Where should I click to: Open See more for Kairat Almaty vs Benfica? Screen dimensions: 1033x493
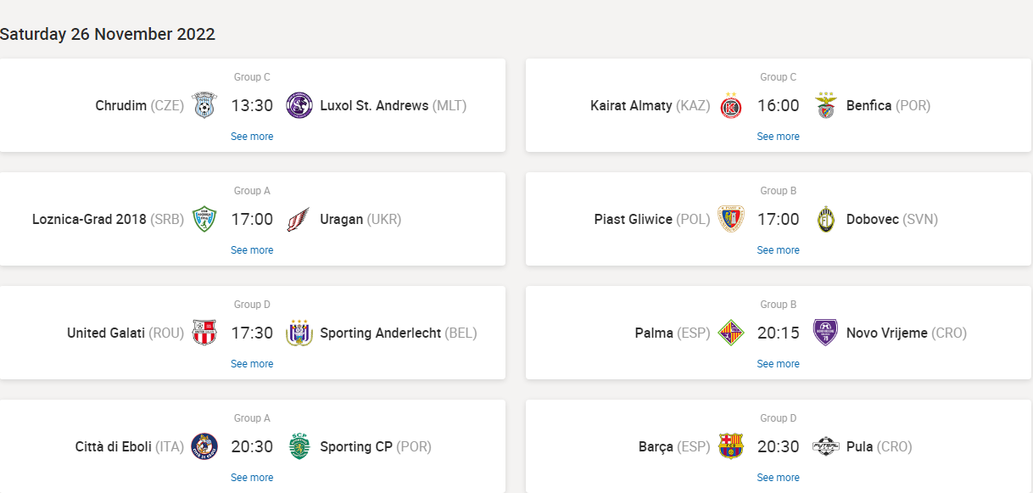(x=778, y=137)
